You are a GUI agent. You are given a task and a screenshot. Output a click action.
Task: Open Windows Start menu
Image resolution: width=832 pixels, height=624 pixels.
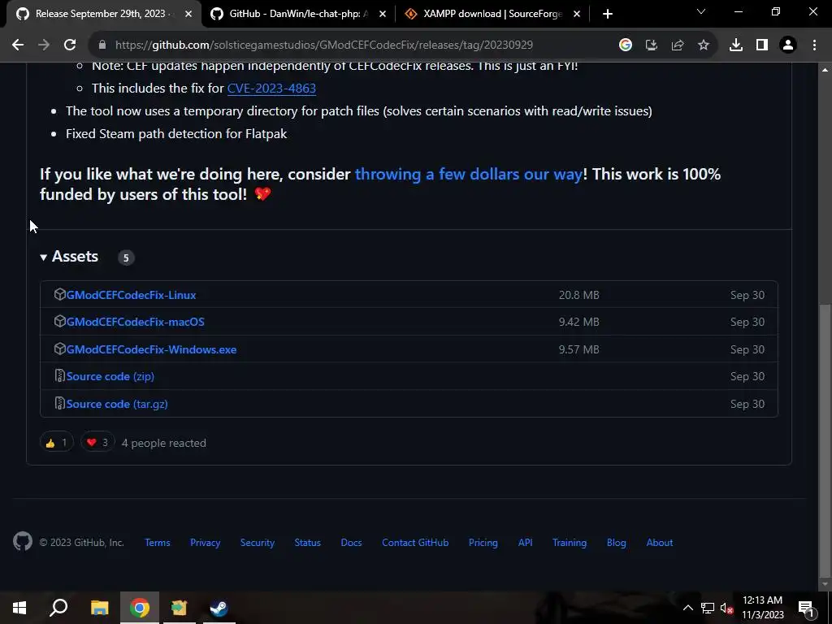(19, 608)
